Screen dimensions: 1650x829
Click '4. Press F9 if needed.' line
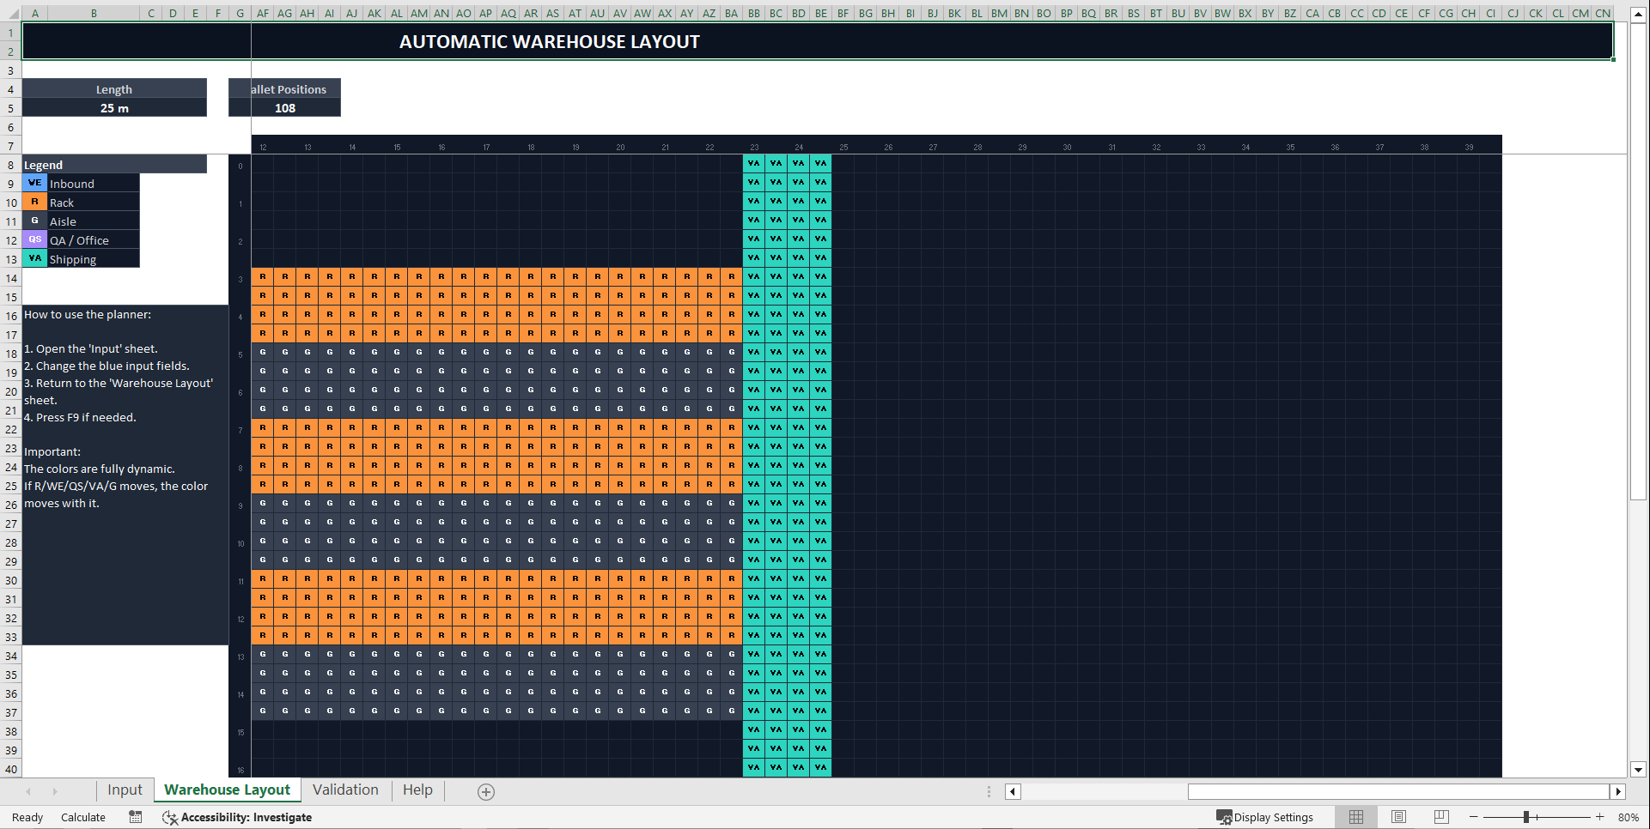point(80,417)
